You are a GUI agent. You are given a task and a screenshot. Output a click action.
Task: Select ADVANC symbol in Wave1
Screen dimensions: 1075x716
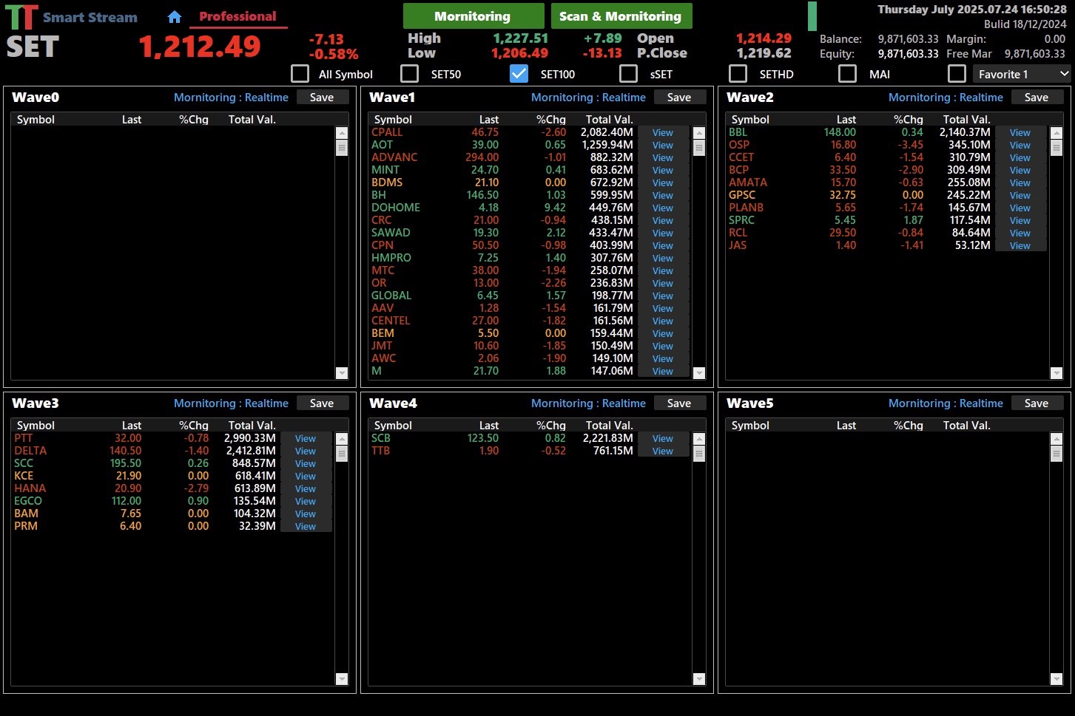point(394,157)
